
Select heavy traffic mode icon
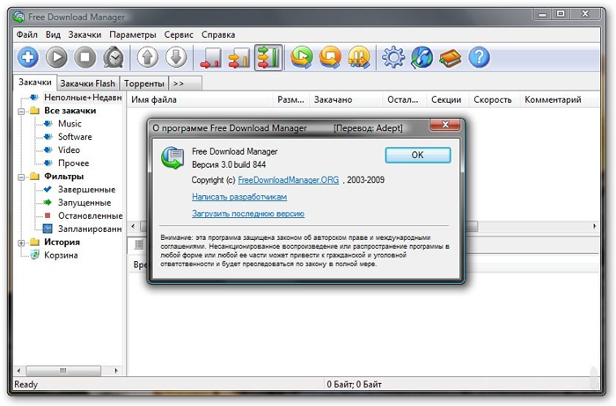(x=268, y=58)
